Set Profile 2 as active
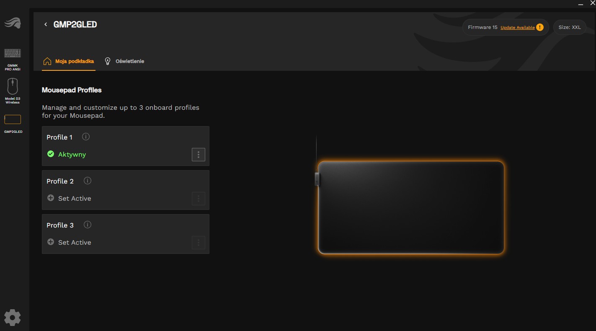 (x=69, y=198)
